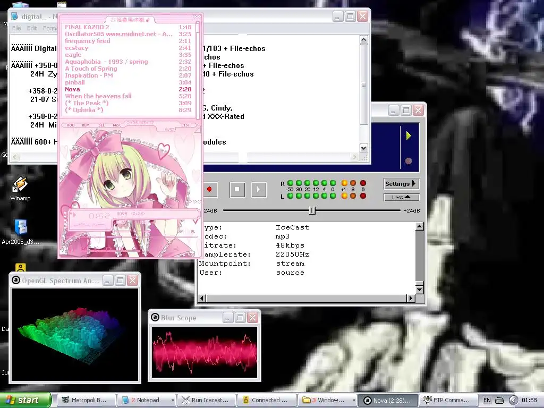Click the EN language indicator in the tray
The width and height of the screenshot is (544, 408).
(x=487, y=401)
